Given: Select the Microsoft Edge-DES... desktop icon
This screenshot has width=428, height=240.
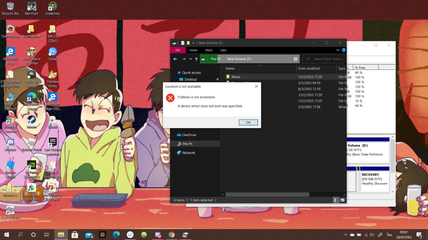Looking at the screenshot, I should (x=53, y=102).
